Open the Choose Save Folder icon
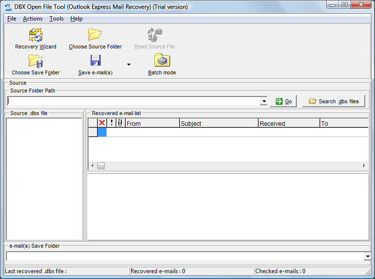The image size is (375, 279). click(35, 61)
